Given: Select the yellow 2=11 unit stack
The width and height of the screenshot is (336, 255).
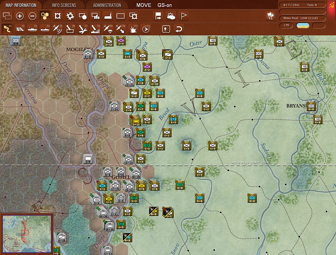Looking at the screenshot, I should tap(136, 121).
